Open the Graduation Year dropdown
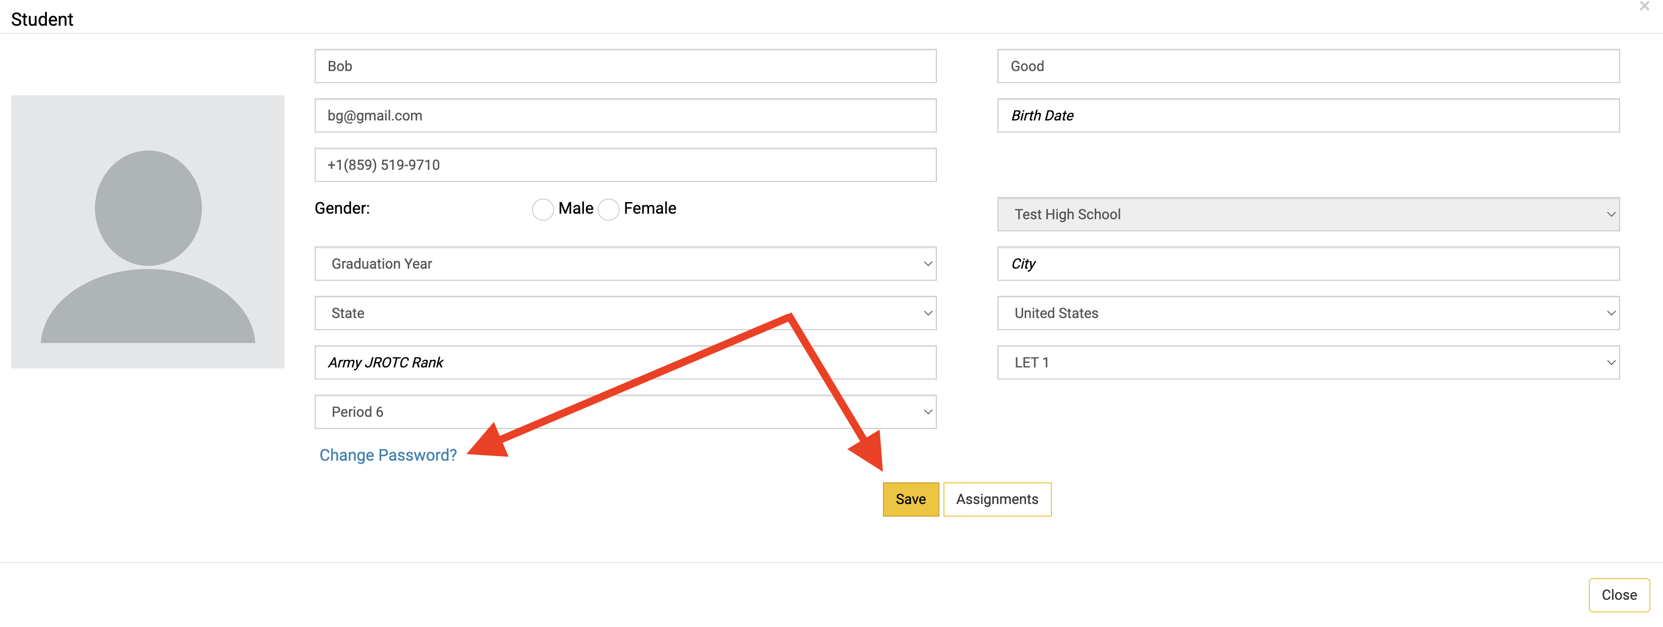 624,264
